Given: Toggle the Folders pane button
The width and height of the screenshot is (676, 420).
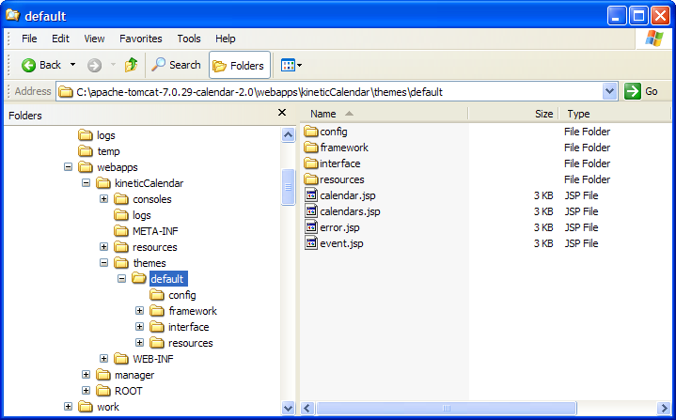Looking at the screenshot, I should click(x=240, y=65).
